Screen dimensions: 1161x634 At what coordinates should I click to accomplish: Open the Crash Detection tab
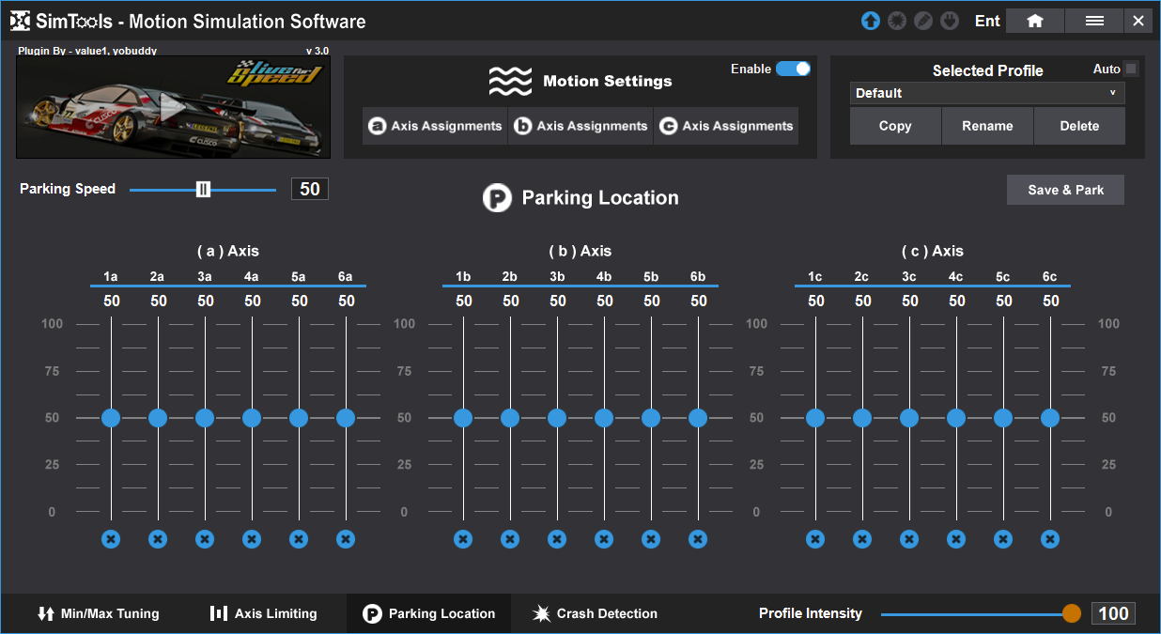(596, 613)
